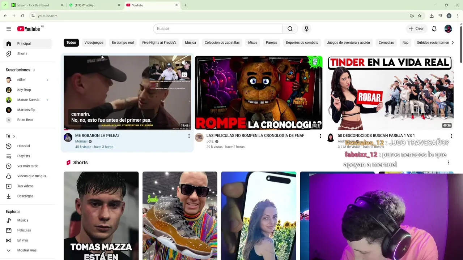Viewport: 463px width, 260px height.
Task: Open En vivo under Explorar
Action: (x=28, y=240)
